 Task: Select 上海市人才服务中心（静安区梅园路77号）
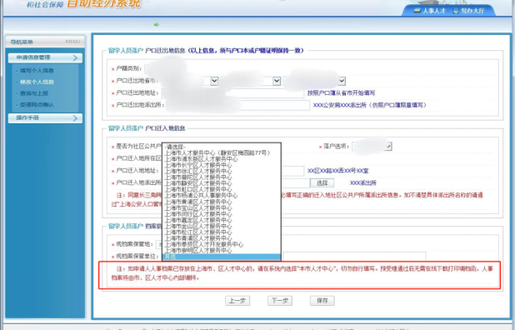pyautogui.click(x=222, y=152)
